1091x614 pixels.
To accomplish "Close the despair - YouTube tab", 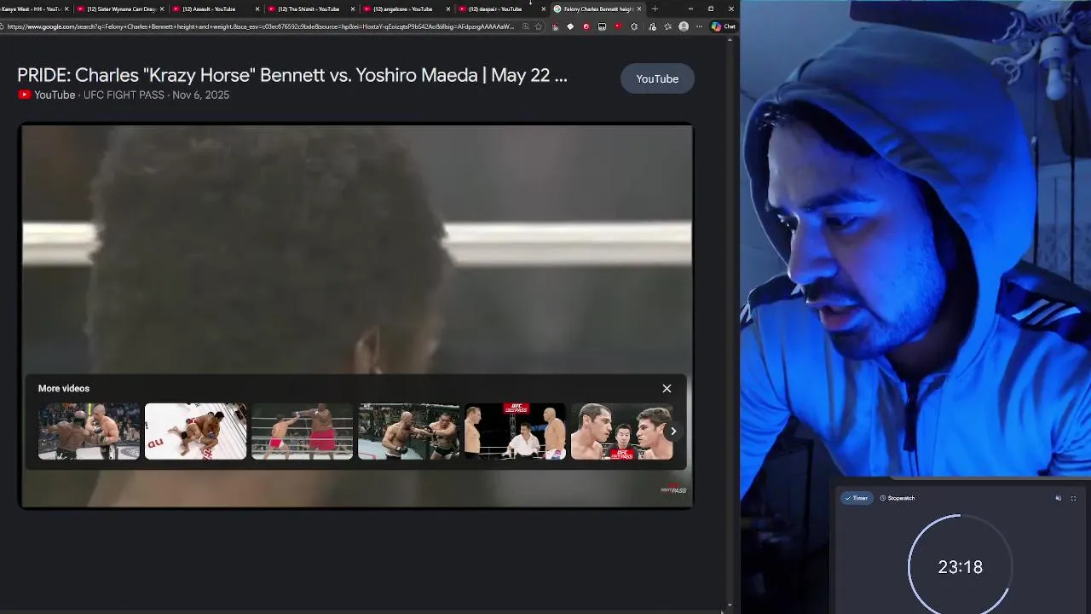I will [x=544, y=9].
